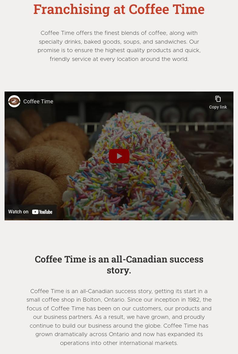238x354 pixels.
Task: Click the "specialty drinks, baked goods" text line
Action: click(x=119, y=42)
